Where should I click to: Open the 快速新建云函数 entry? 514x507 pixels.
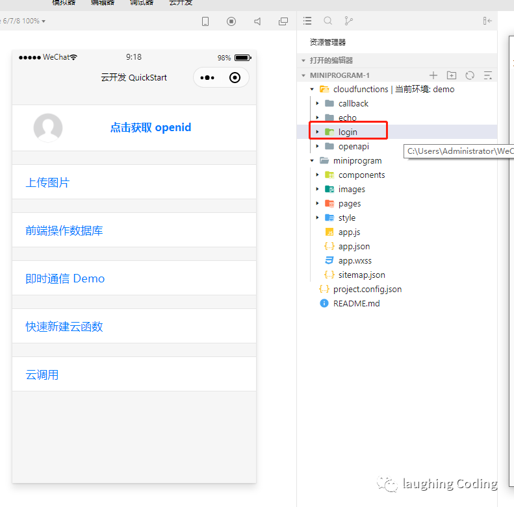134,327
